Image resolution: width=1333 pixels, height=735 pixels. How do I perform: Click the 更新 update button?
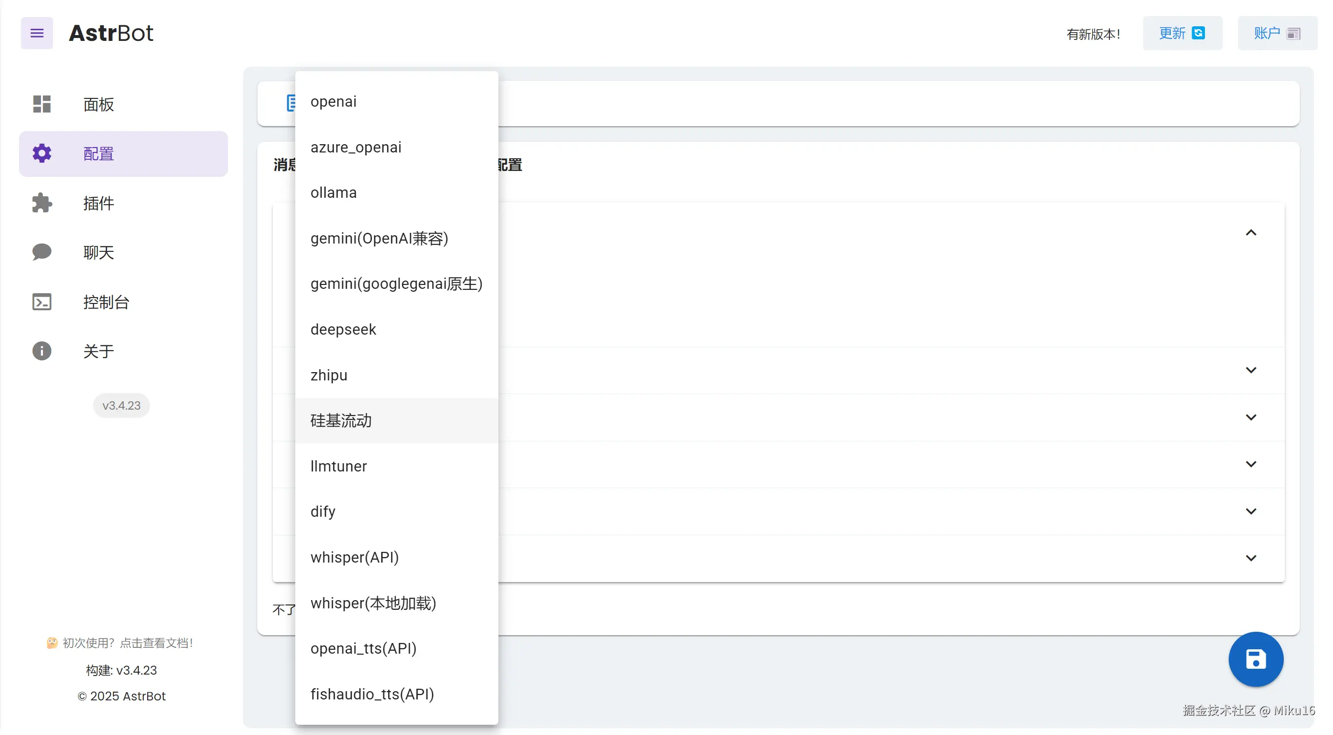[x=1182, y=33]
